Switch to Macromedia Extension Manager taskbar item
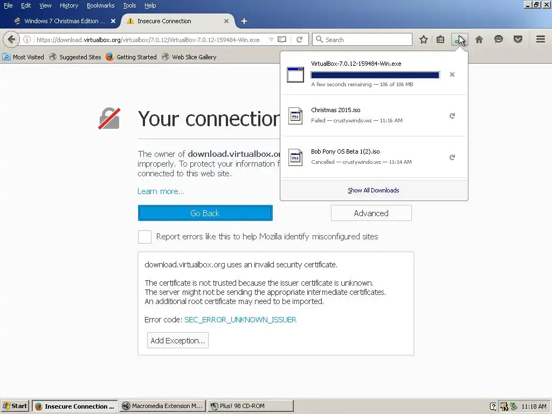The image size is (552, 414). click(x=163, y=406)
